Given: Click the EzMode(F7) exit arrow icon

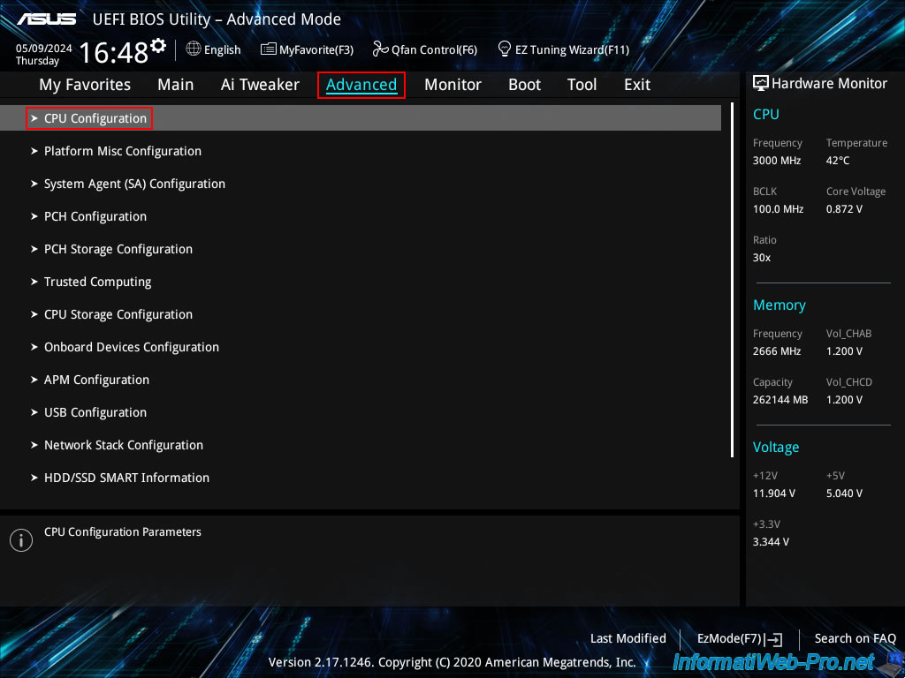Looking at the screenshot, I should click(774, 639).
